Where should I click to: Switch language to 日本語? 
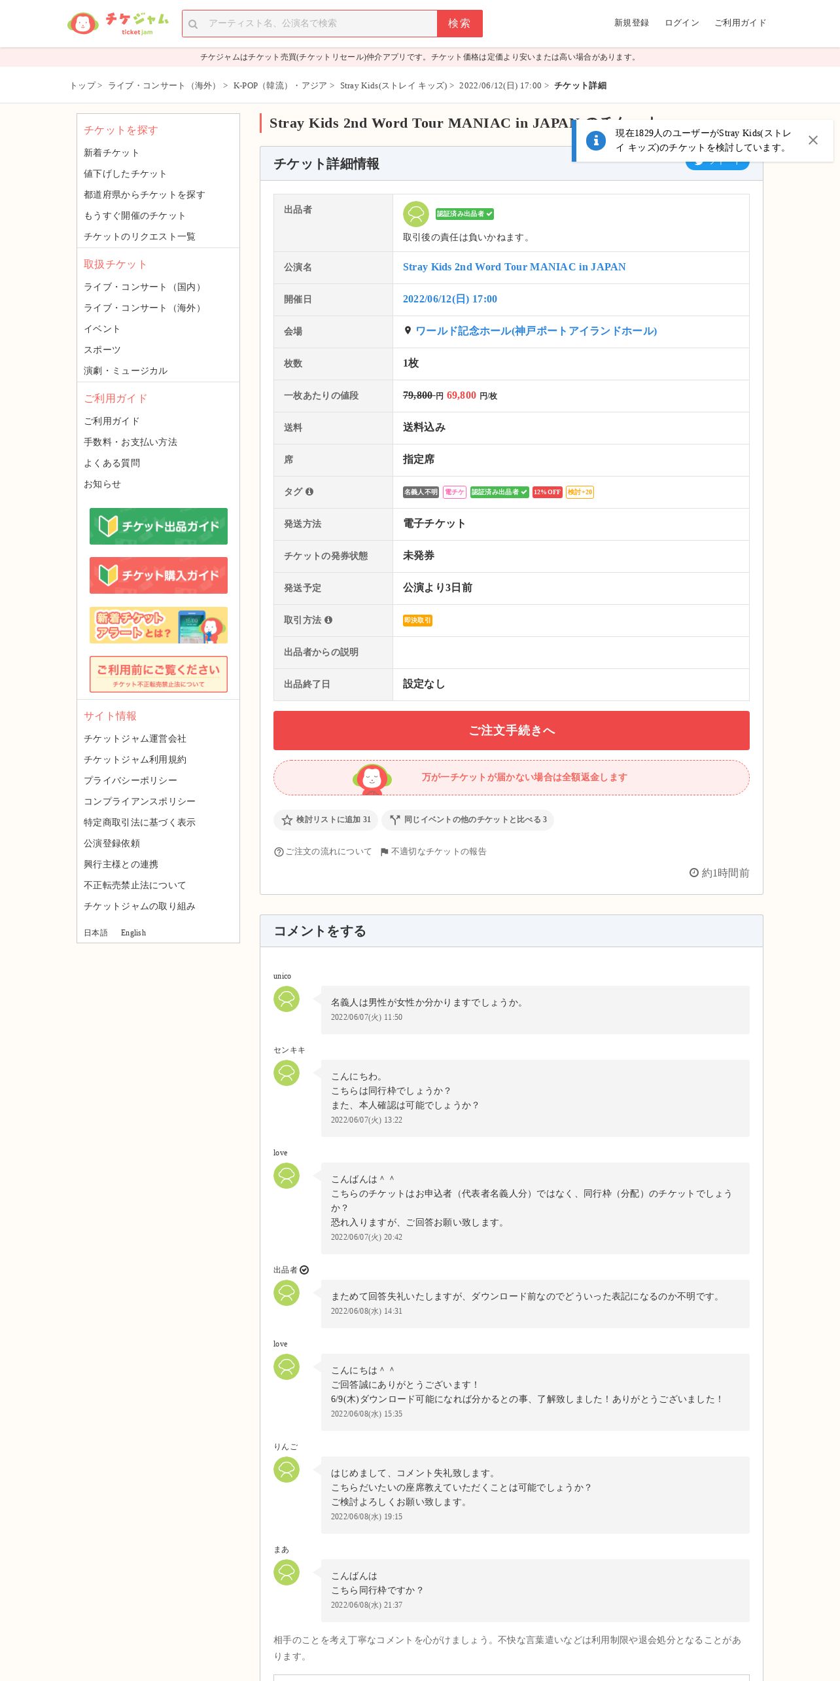96,933
